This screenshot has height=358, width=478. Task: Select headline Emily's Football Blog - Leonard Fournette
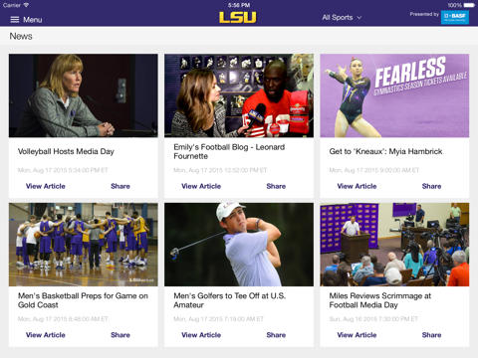(x=229, y=151)
